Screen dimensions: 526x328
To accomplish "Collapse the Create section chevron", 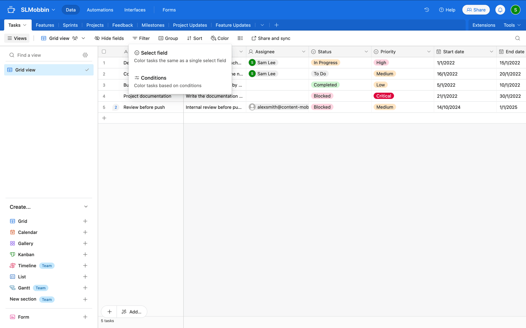I will tap(86, 207).
